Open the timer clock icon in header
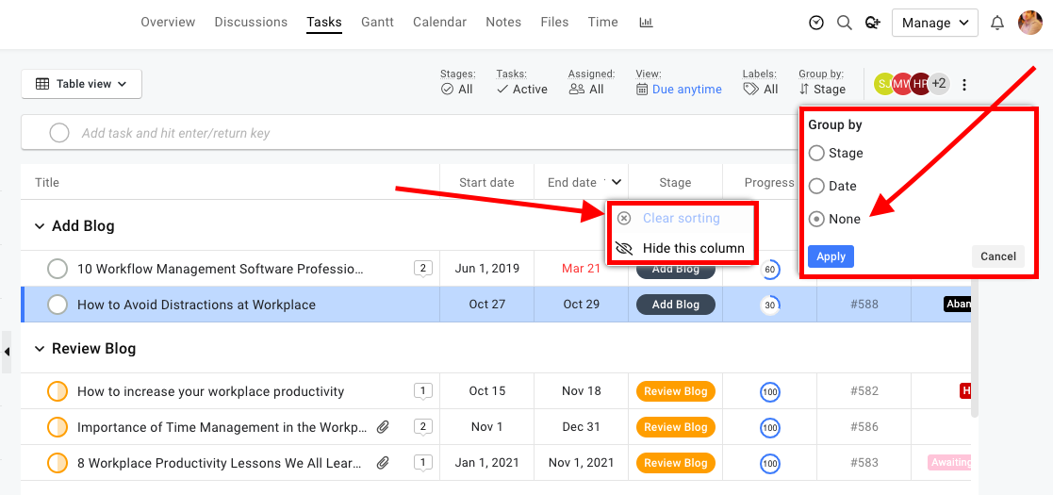The image size is (1053, 495). tap(816, 23)
